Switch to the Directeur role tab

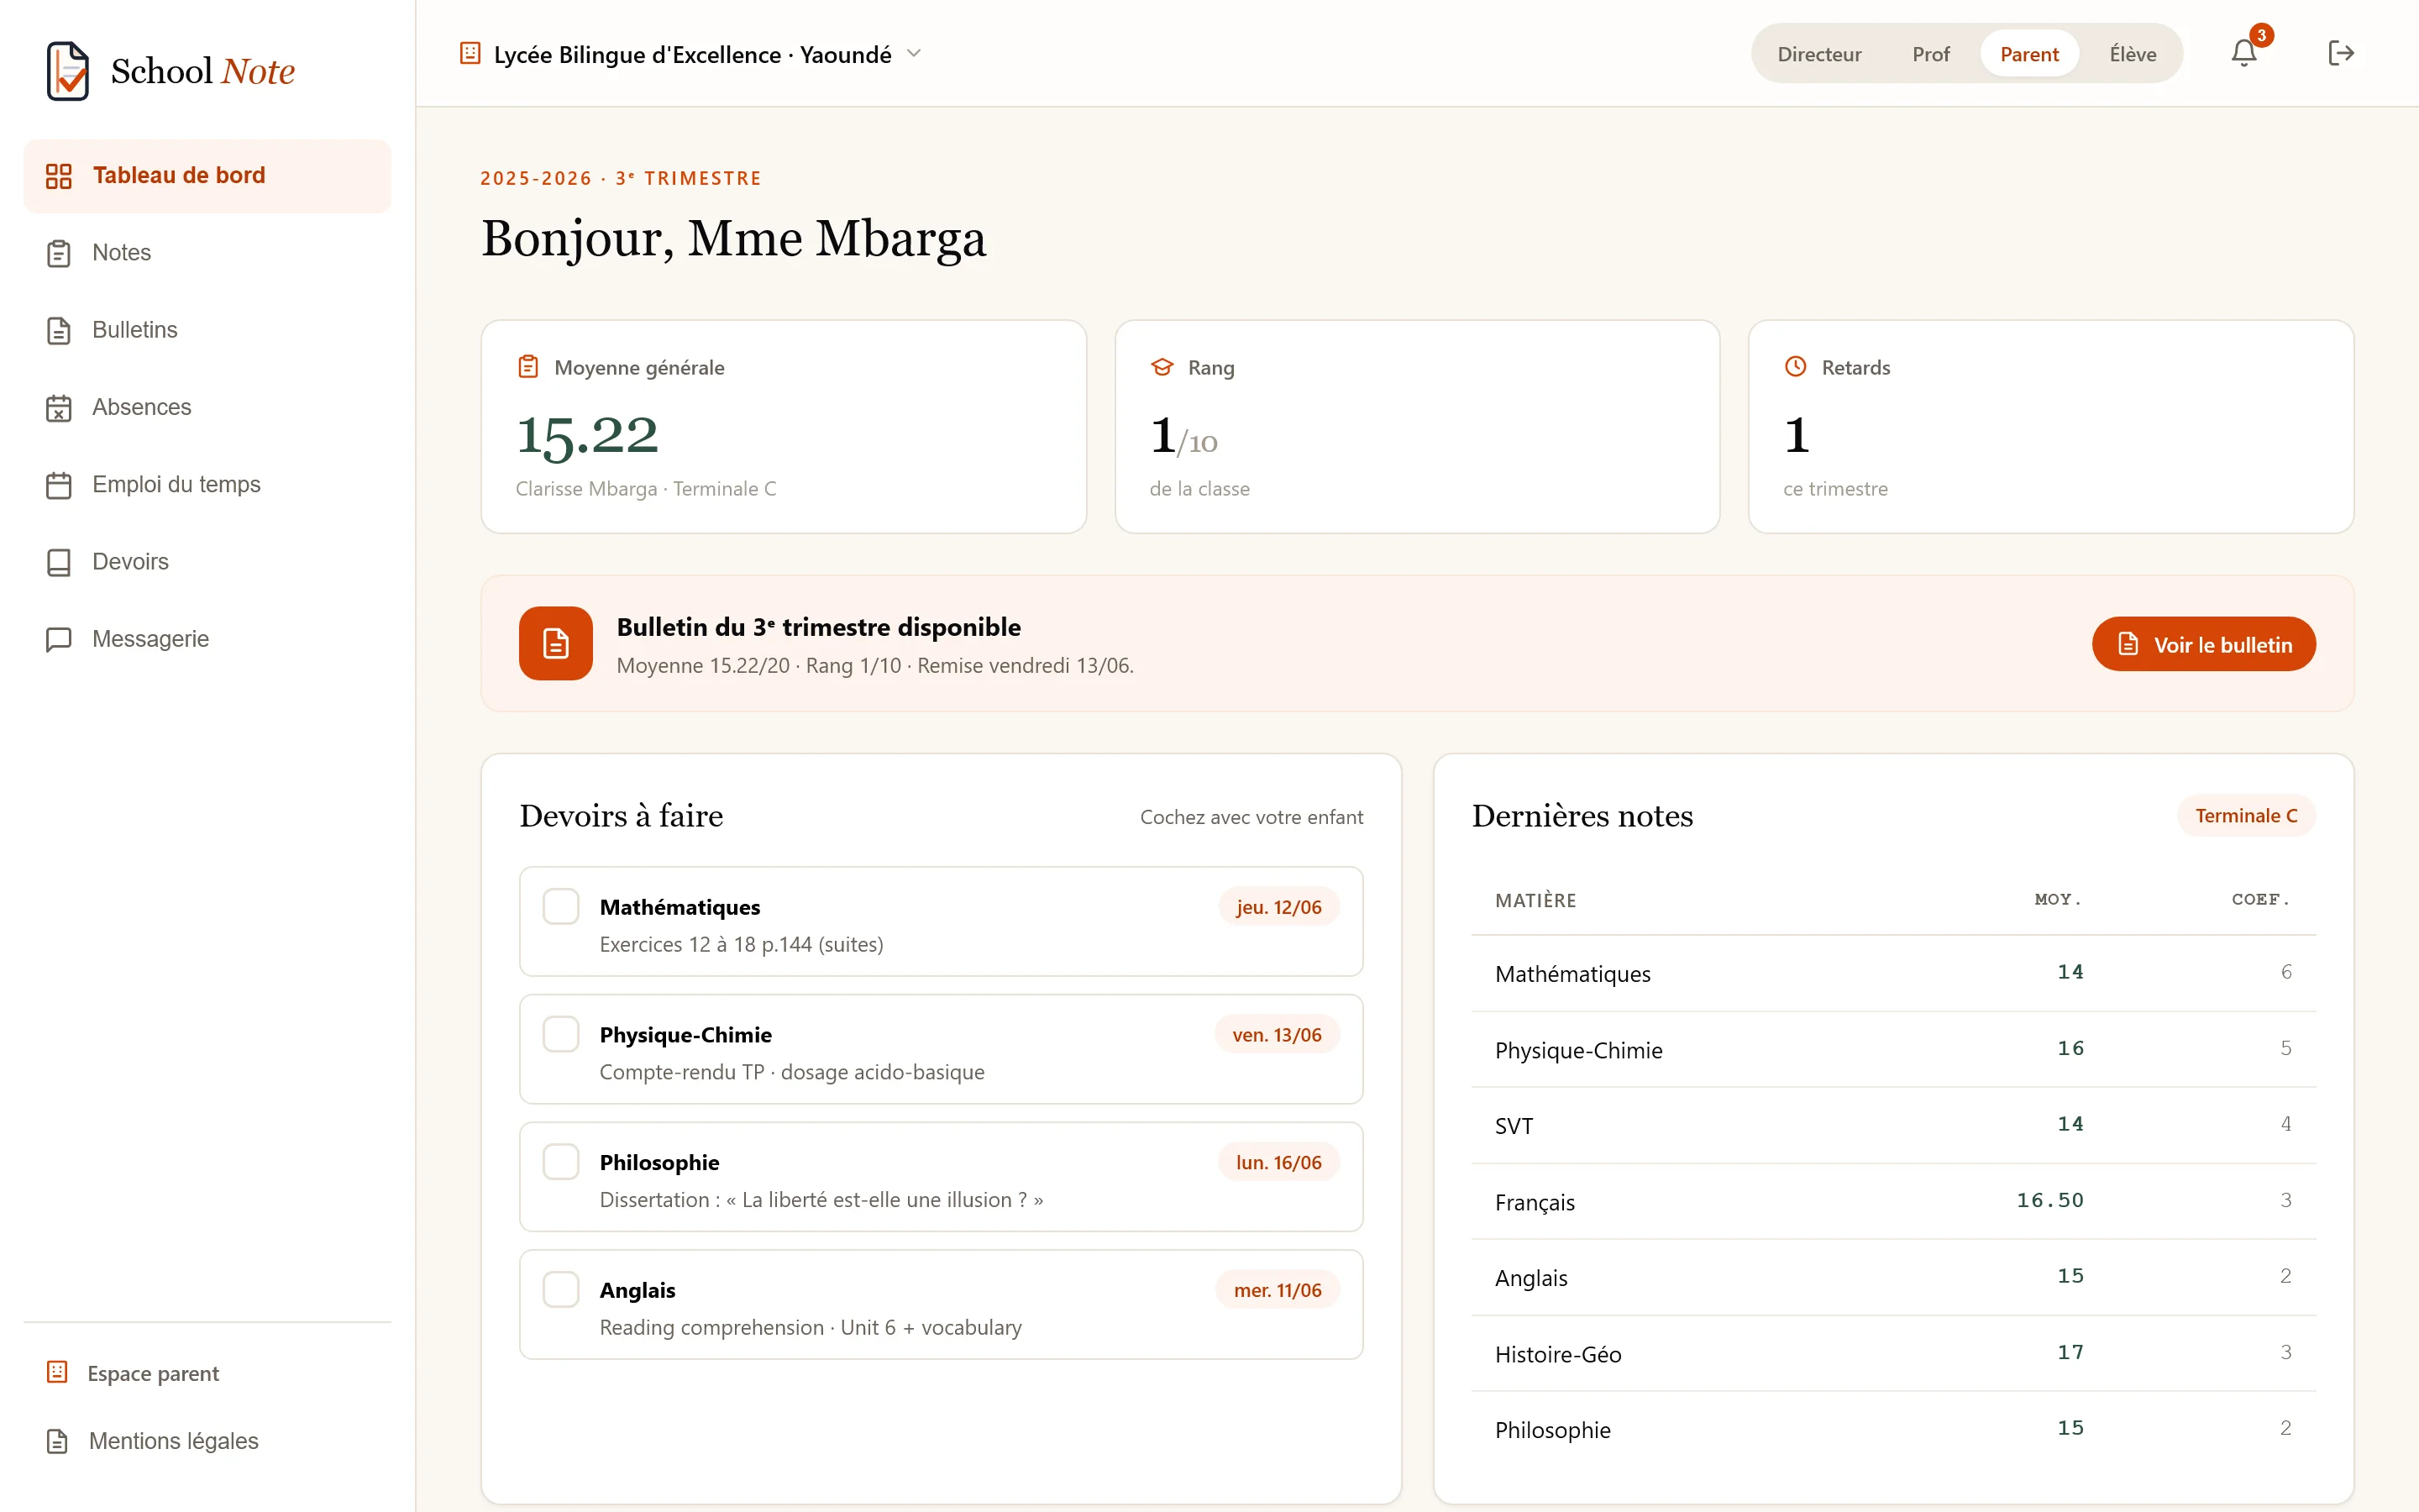pyautogui.click(x=1819, y=54)
